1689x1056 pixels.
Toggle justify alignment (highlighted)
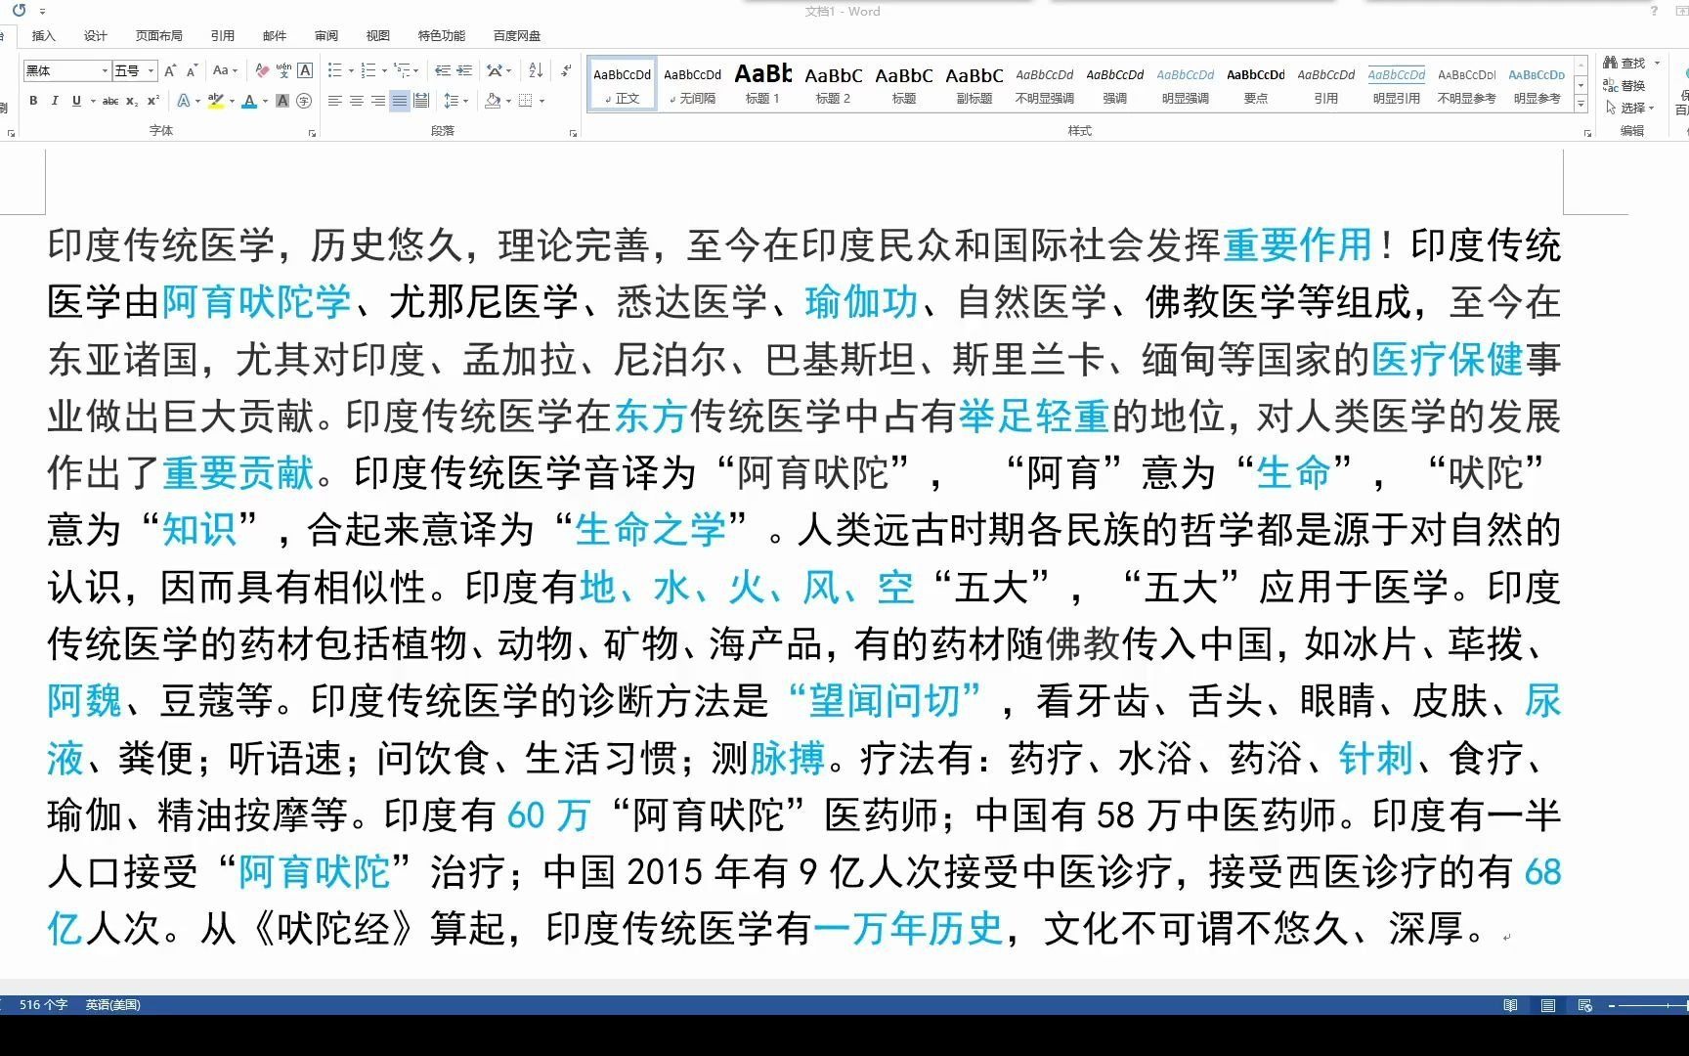click(x=400, y=101)
